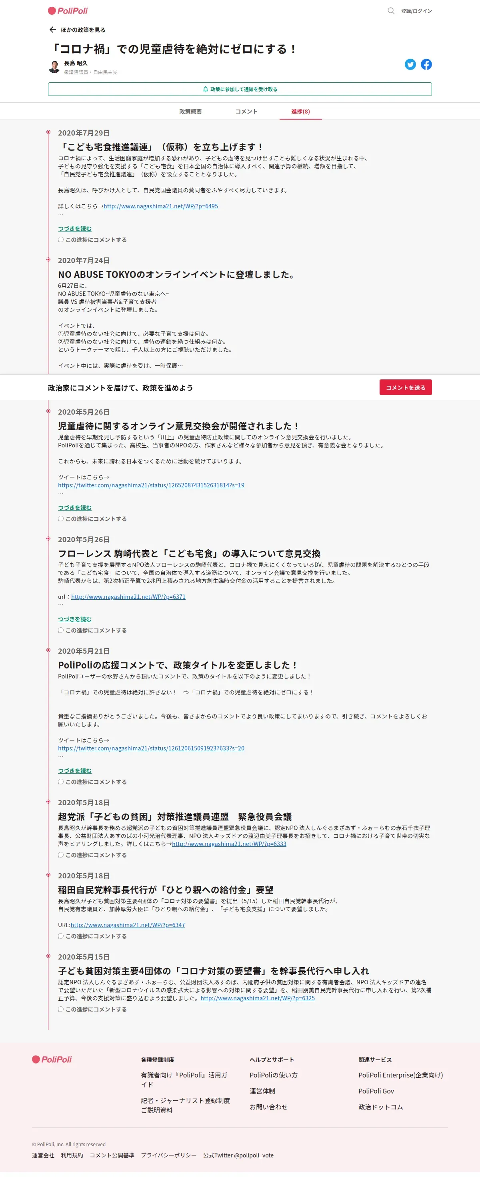Click 長島 昭久 profile avatar
The height and width of the screenshot is (1197, 480).
pos(54,67)
